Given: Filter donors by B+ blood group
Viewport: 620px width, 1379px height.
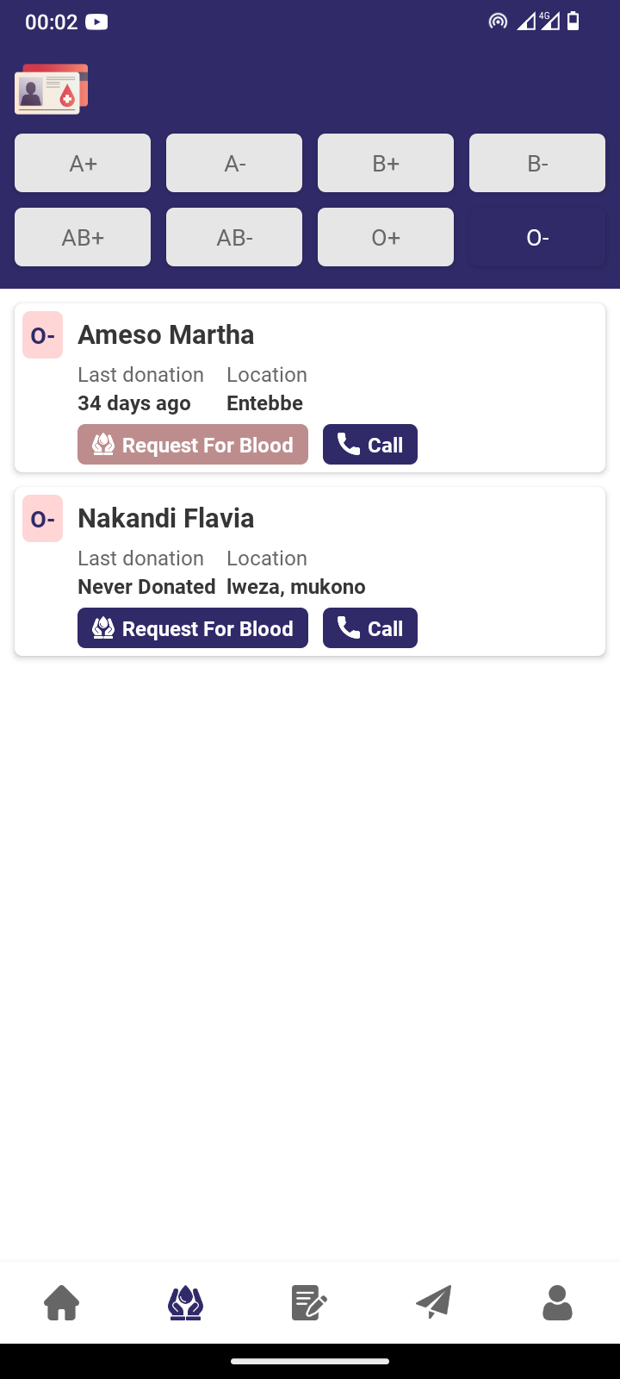Looking at the screenshot, I should [386, 163].
